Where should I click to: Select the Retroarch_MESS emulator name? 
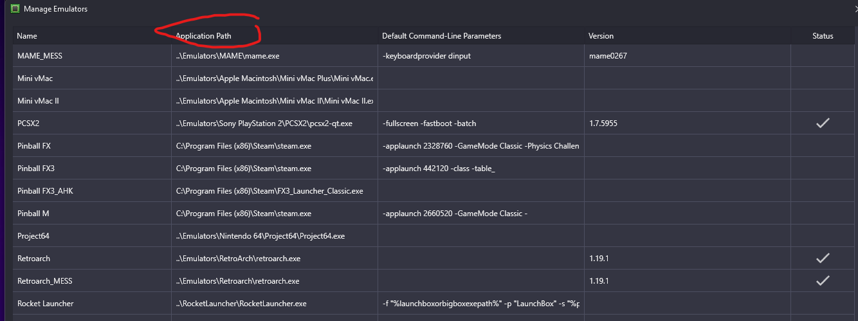(x=46, y=281)
